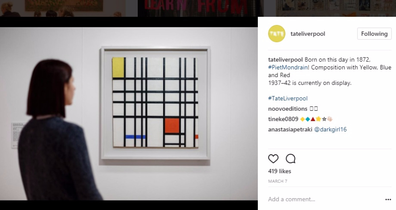Image resolution: width=396 pixels, height=210 pixels.
Task: Click the MARCH 7 post date
Action: click(x=278, y=181)
